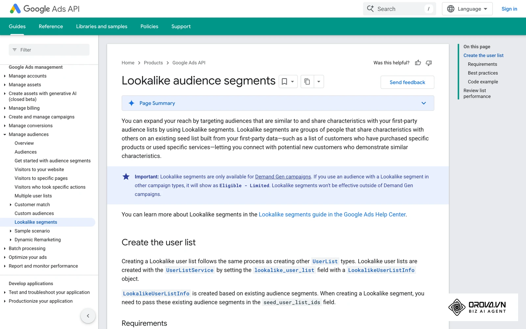The width and height of the screenshot is (526, 329).
Task: Open the Support tab
Action: tap(181, 26)
